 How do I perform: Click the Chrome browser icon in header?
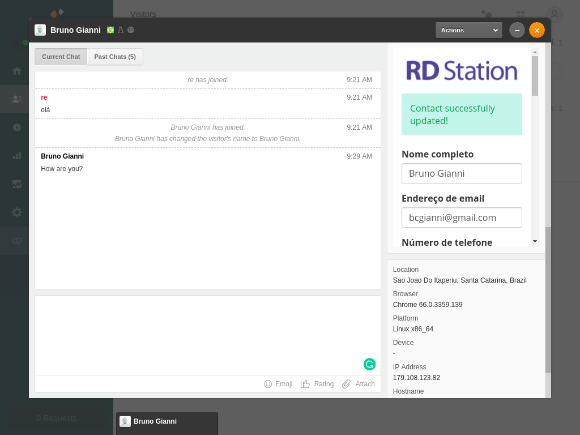click(131, 30)
